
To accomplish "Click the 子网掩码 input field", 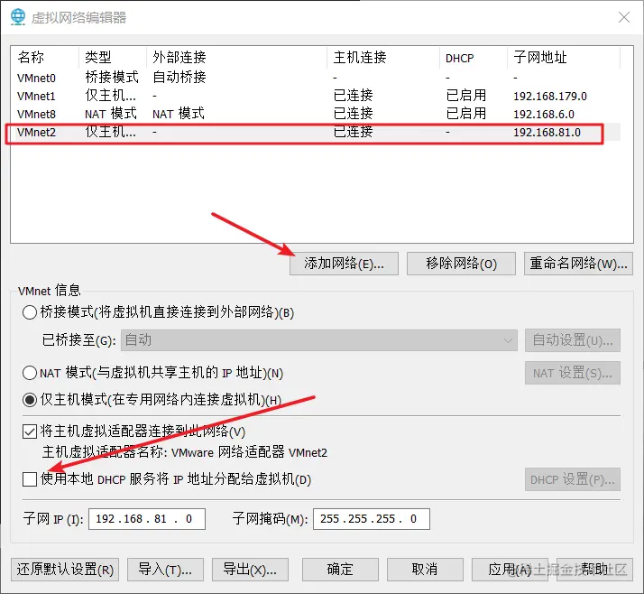I will click(372, 519).
